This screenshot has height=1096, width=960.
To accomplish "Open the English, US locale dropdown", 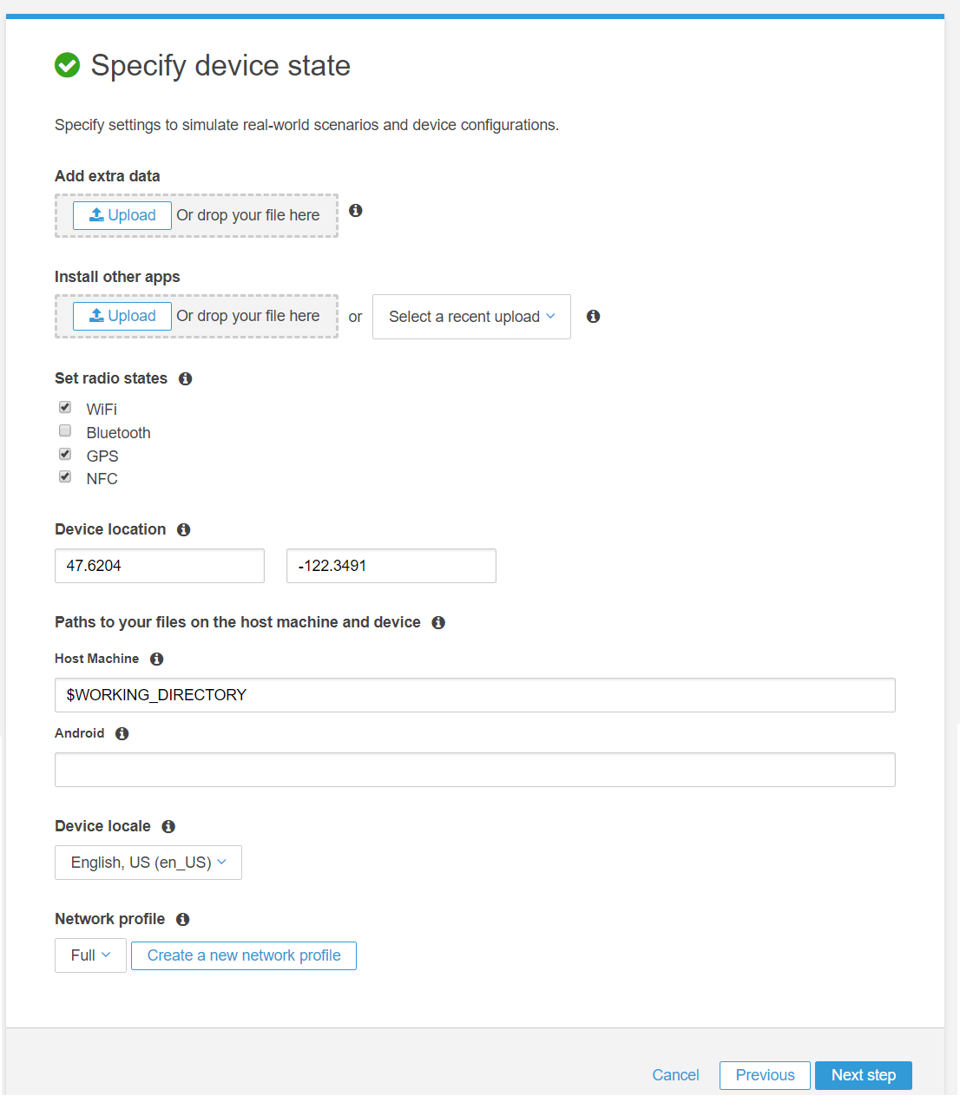I will (x=148, y=862).
